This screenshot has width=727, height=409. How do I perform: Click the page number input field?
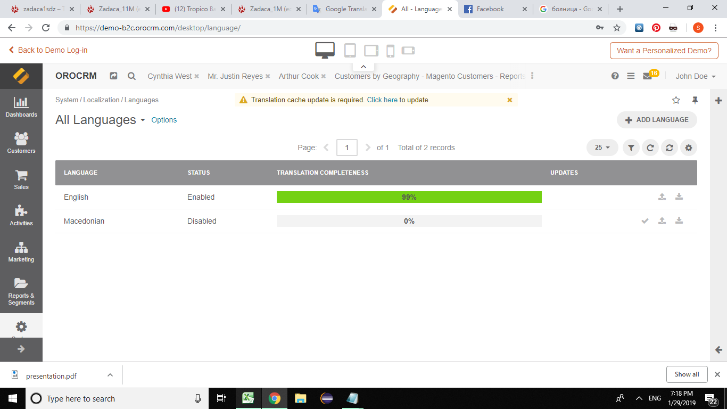point(346,148)
